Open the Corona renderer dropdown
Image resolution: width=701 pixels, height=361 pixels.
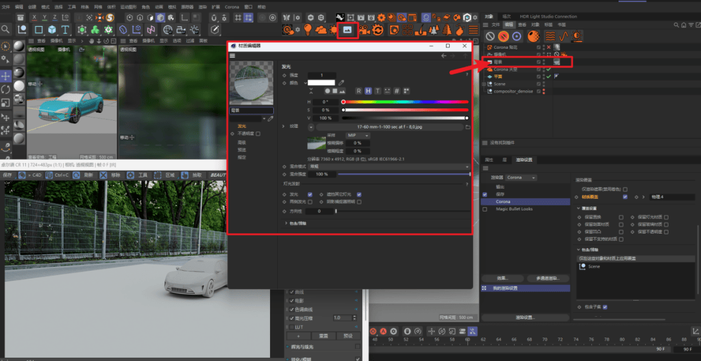522,177
